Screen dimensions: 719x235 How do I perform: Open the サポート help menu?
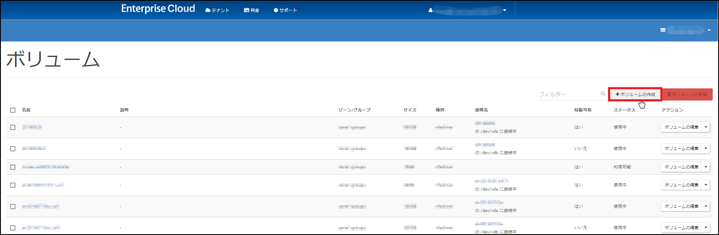tap(285, 10)
